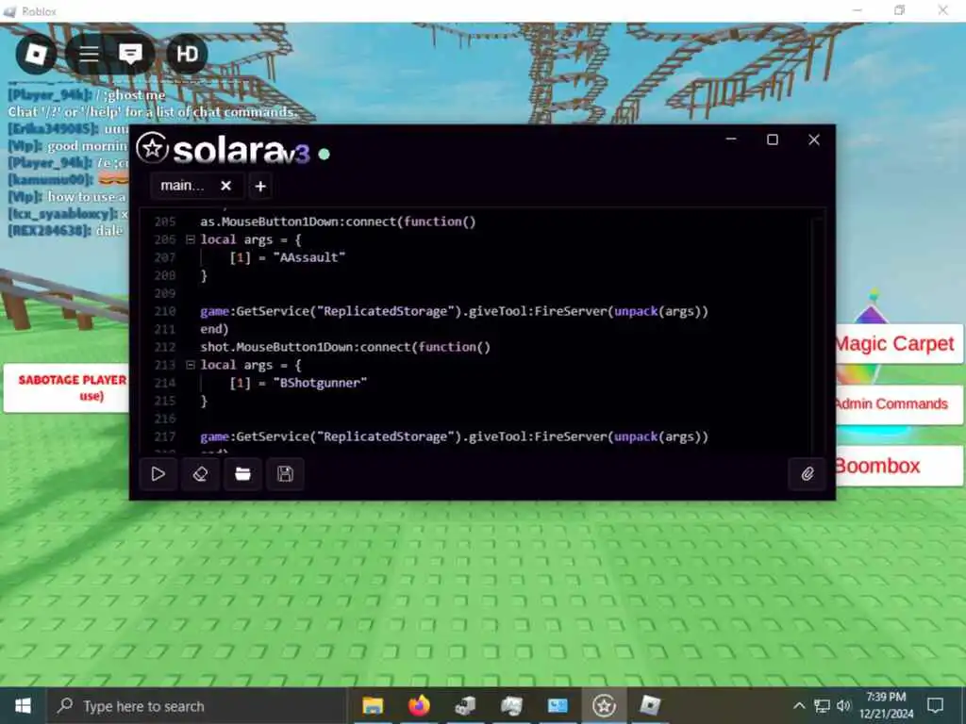Save the script with the floppy disk icon
966x724 pixels.
[x=285, y=474]
